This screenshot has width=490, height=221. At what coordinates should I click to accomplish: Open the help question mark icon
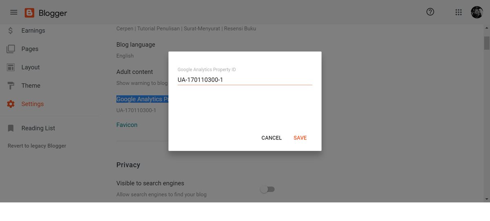tap(430, 12)
